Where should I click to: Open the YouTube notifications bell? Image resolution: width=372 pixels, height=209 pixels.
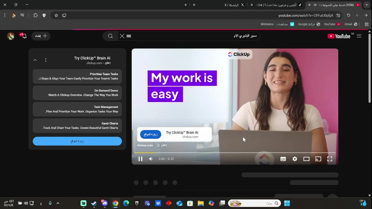(24, 36)
